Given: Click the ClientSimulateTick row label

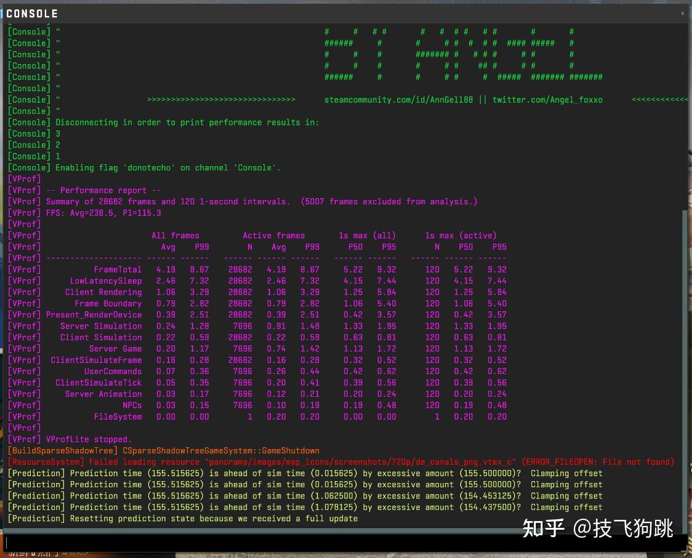Looking at the screenshot, I should click(x=98, y=383).
